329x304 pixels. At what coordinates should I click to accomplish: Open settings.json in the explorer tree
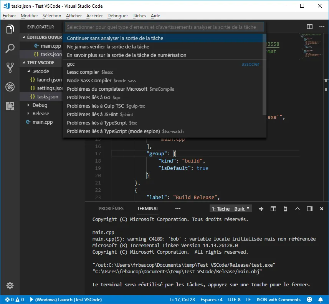42,88
